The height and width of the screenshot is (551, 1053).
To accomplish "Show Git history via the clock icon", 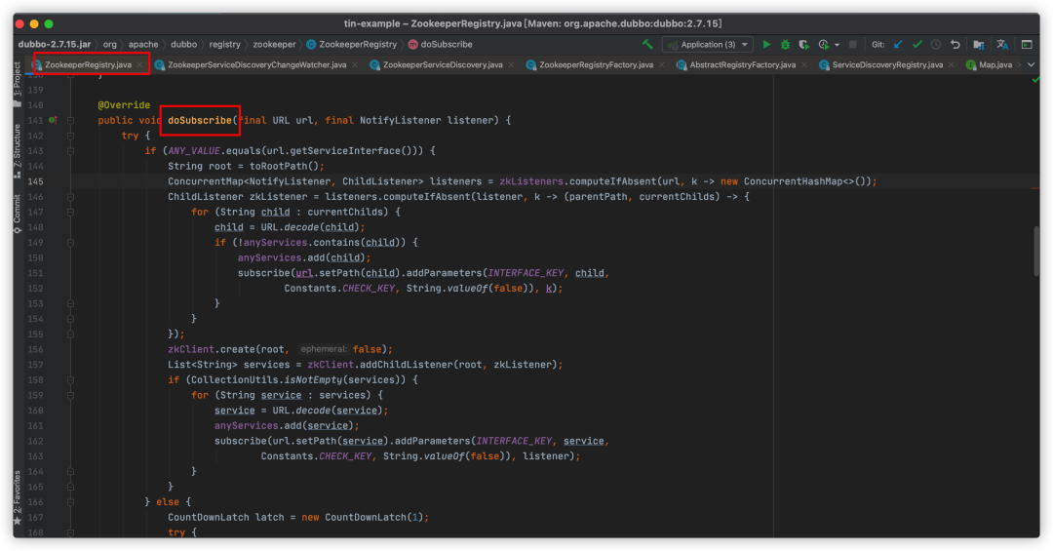I will pyautogui.click(x=936, y=44).
